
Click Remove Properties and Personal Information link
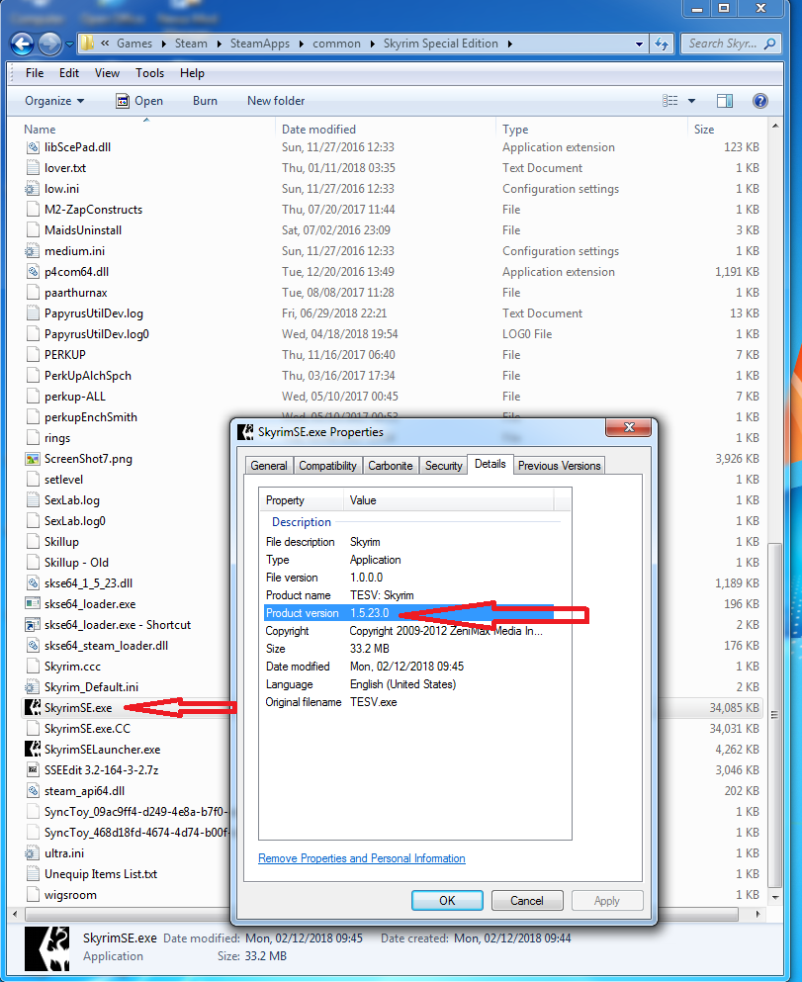[362, 858]
